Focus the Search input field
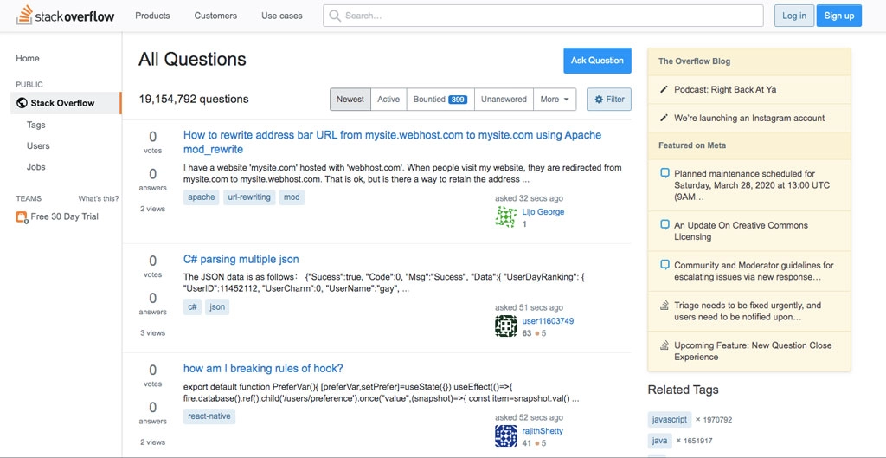This screenshot has width=886, height=458. 543,16
